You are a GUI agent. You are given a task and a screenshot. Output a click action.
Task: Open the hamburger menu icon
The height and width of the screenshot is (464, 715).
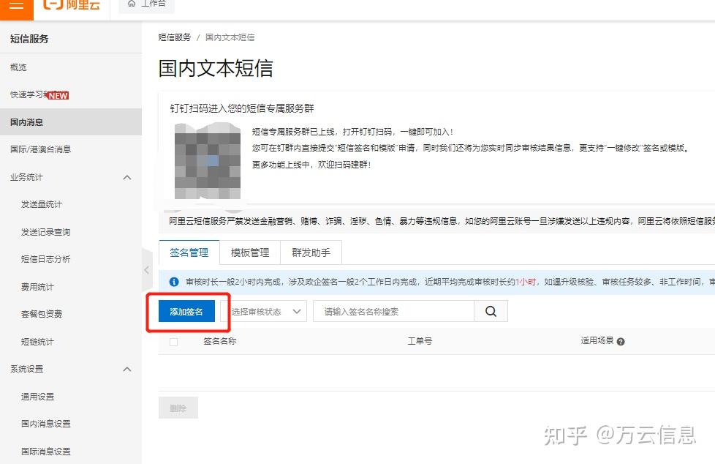click(16, 7)
